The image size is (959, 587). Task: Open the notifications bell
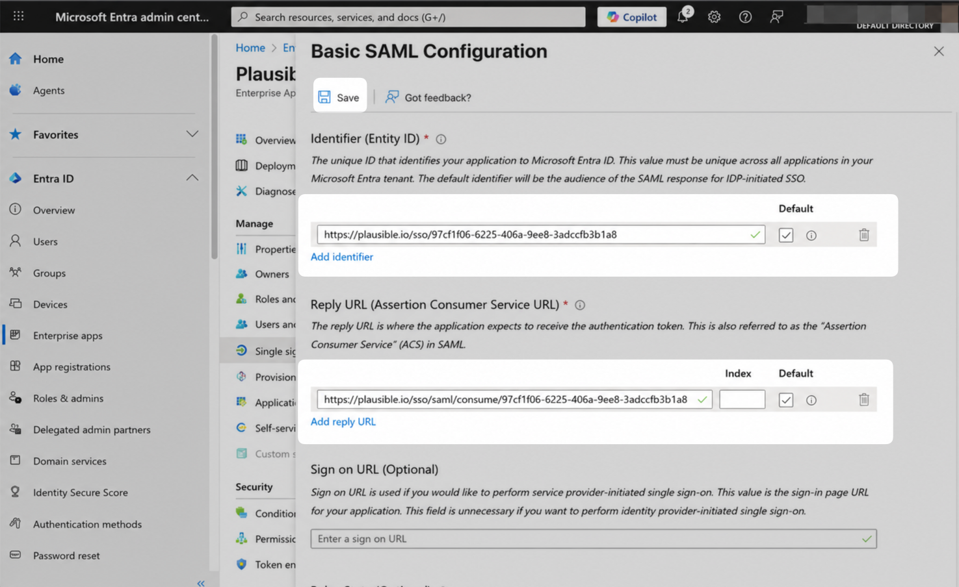click(x=683, y=16)
